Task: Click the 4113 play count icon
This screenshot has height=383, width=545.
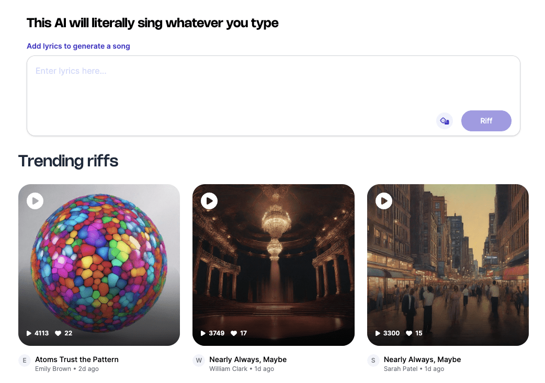Action: (x=29, y=333)
